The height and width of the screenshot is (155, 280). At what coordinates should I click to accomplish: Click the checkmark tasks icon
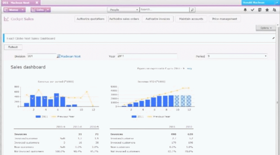tap(252, 10)
